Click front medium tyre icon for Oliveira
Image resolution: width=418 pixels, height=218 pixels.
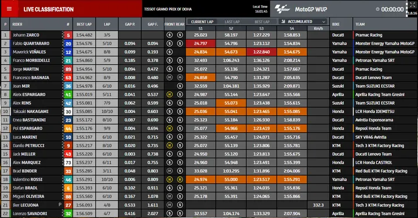(170, 196)
